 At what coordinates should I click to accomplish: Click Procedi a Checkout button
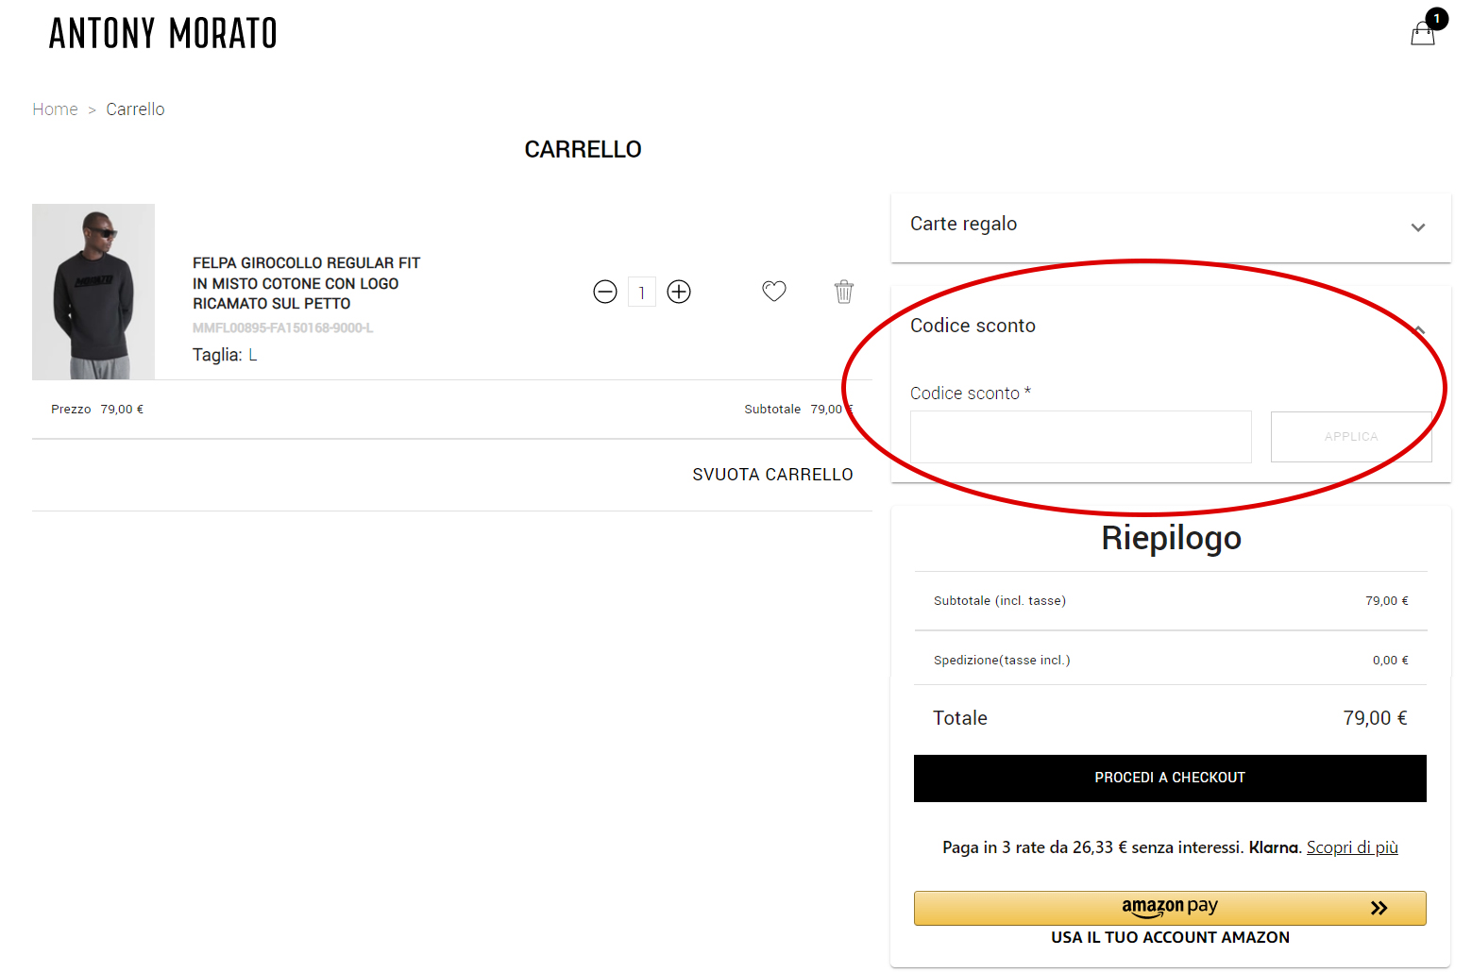tap(1170, 778)
